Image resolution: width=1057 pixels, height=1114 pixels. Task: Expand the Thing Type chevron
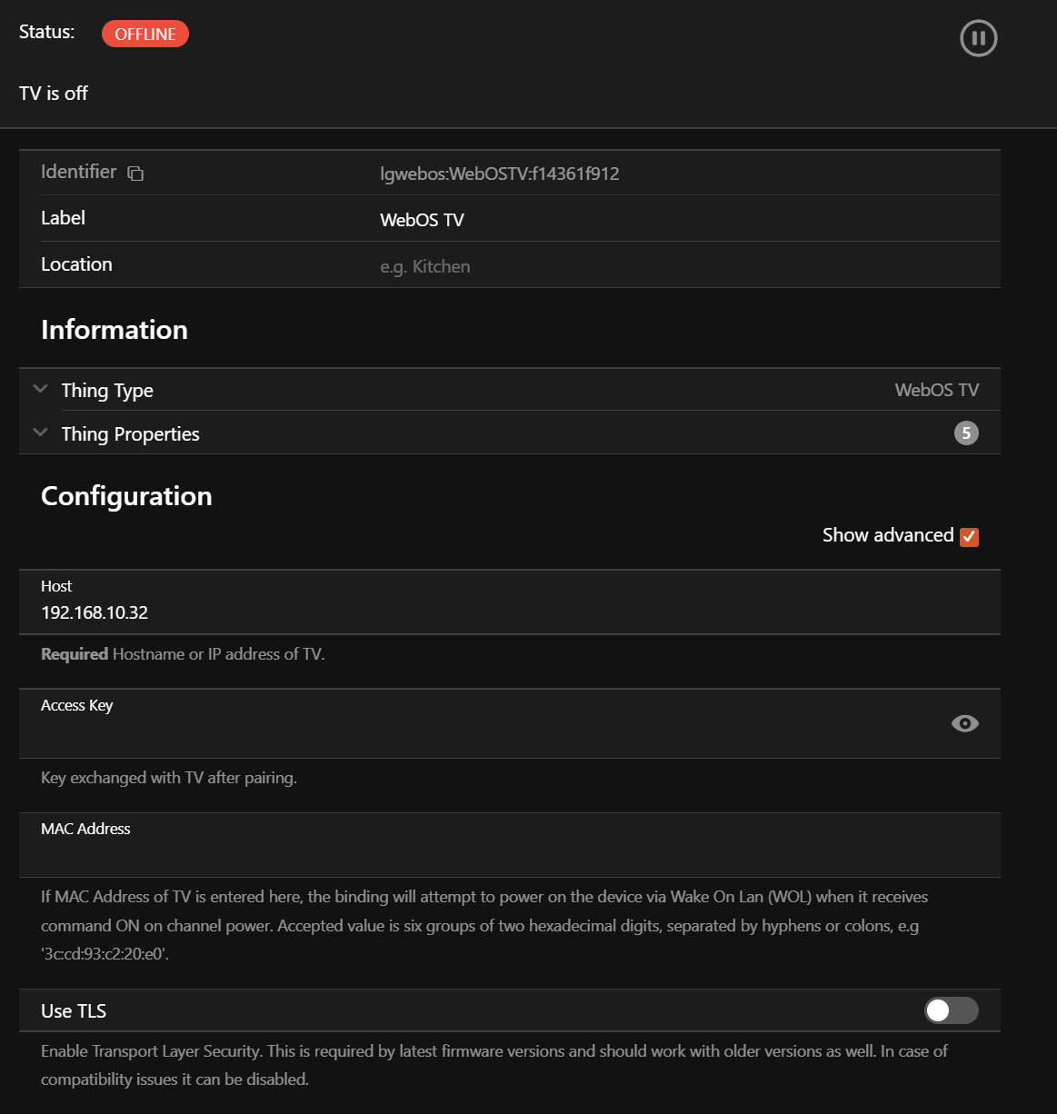pos(40,389)
